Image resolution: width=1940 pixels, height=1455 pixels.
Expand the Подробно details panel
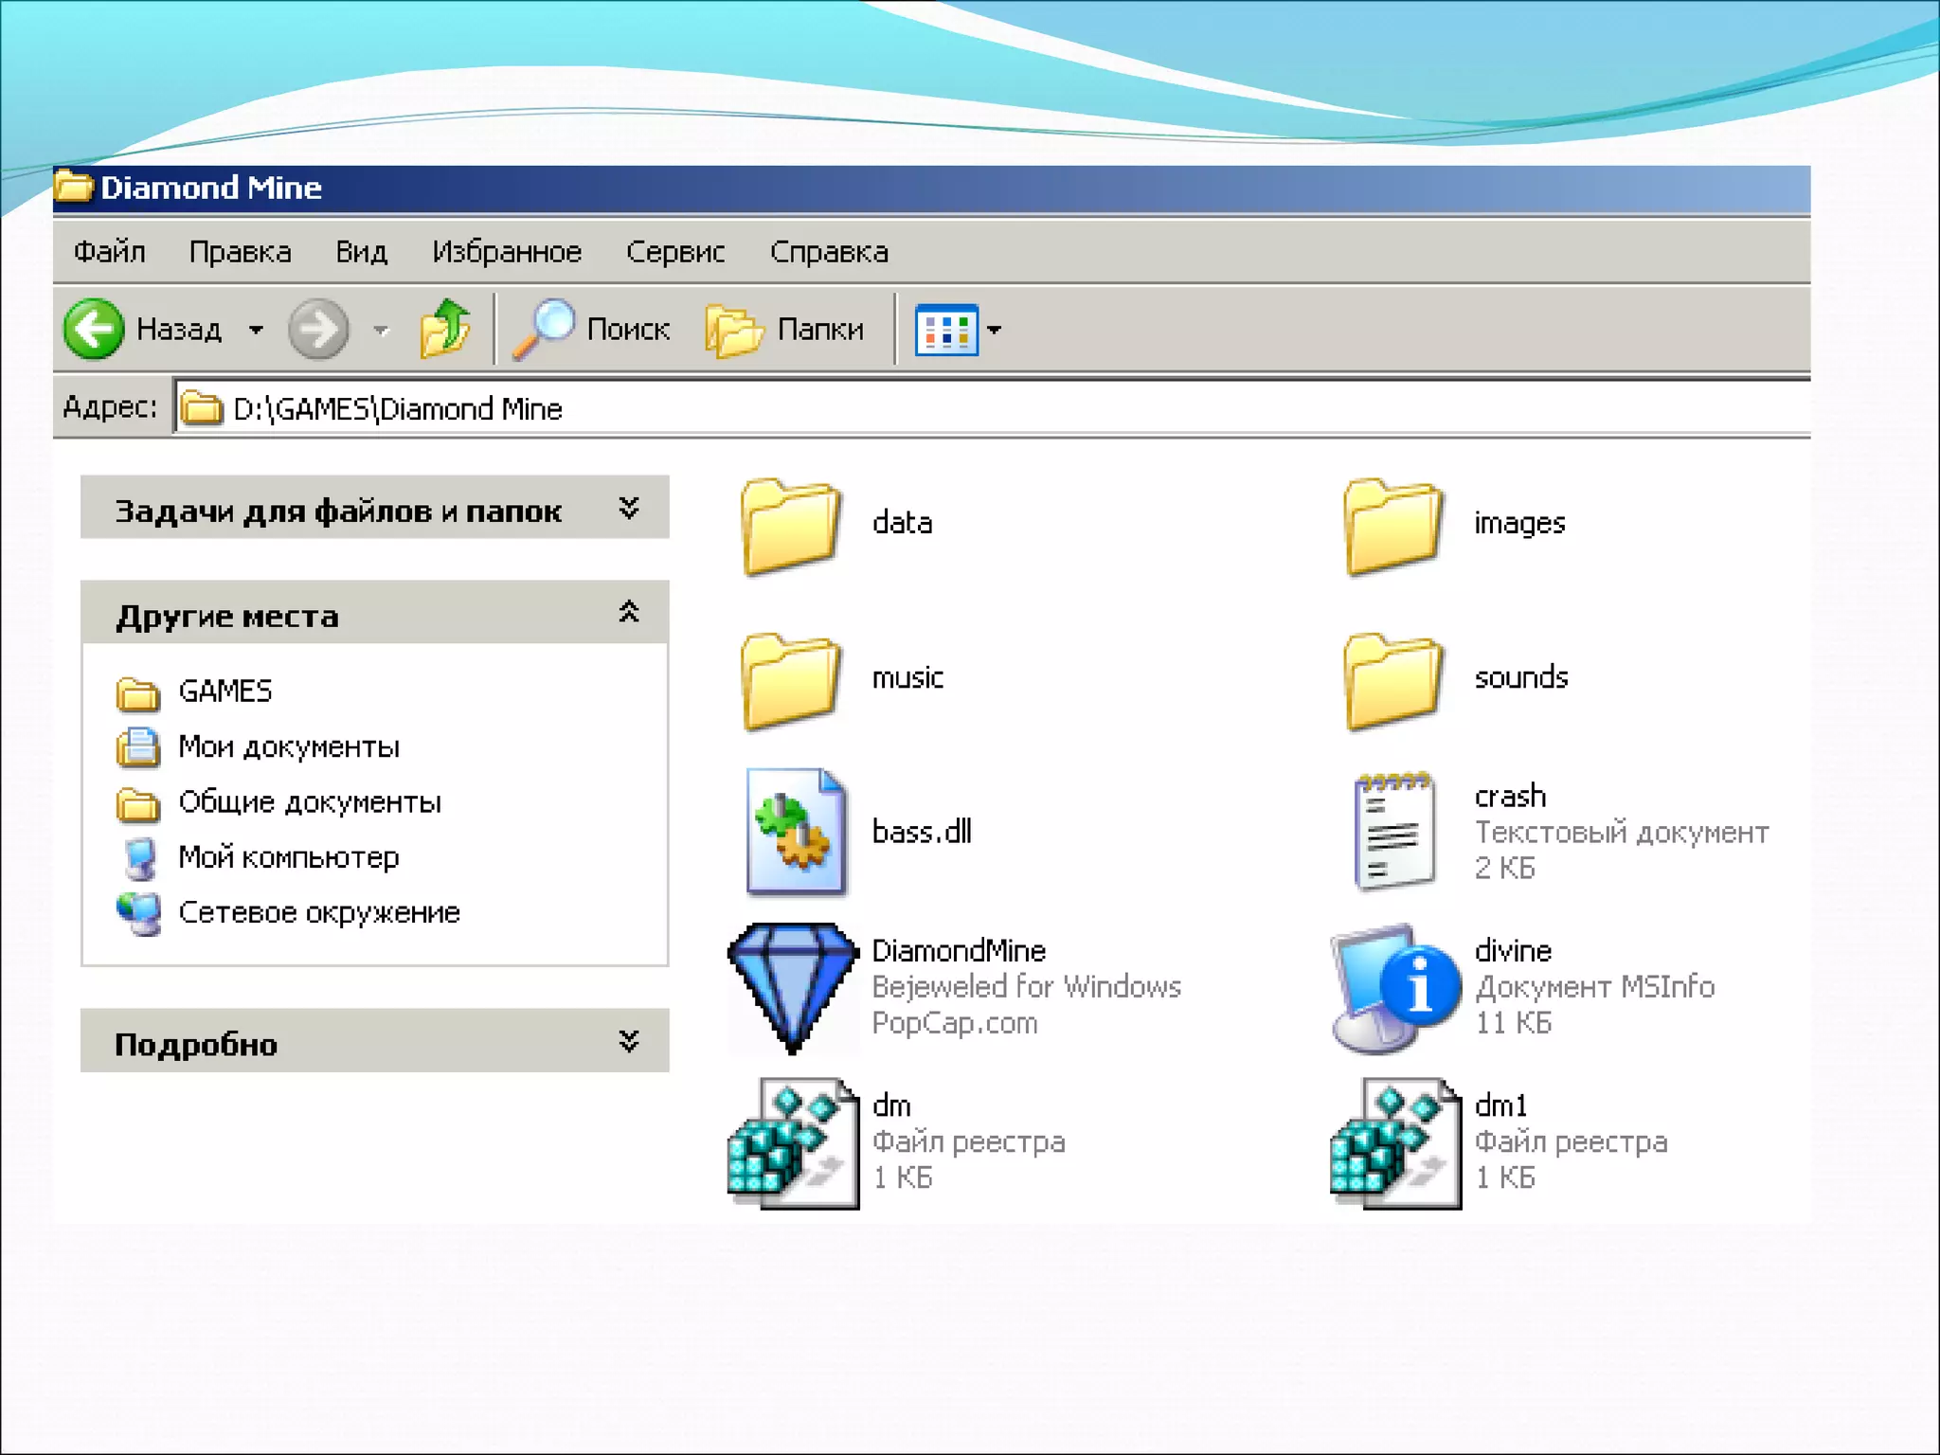pos(629,1042)
